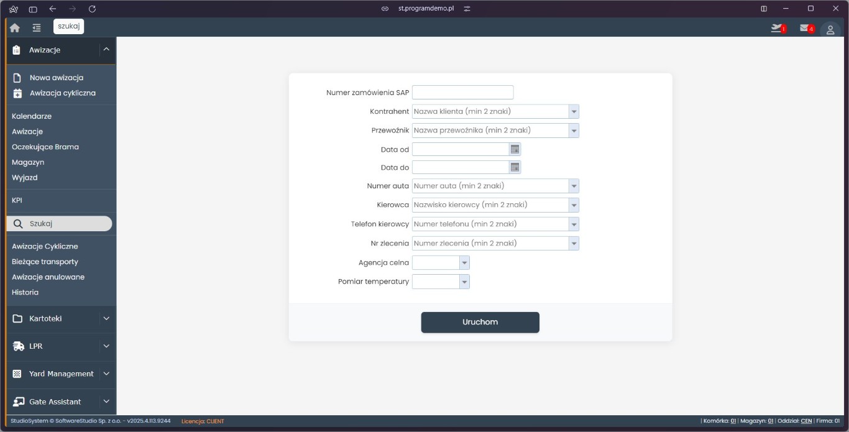
Task: Expand the Kartoteki section
Action: pos(106,318)
